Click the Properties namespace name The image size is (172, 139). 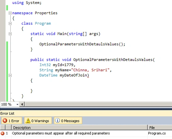[46, 13]
